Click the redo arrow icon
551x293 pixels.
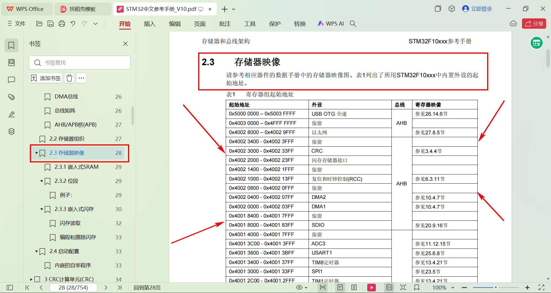84,24
